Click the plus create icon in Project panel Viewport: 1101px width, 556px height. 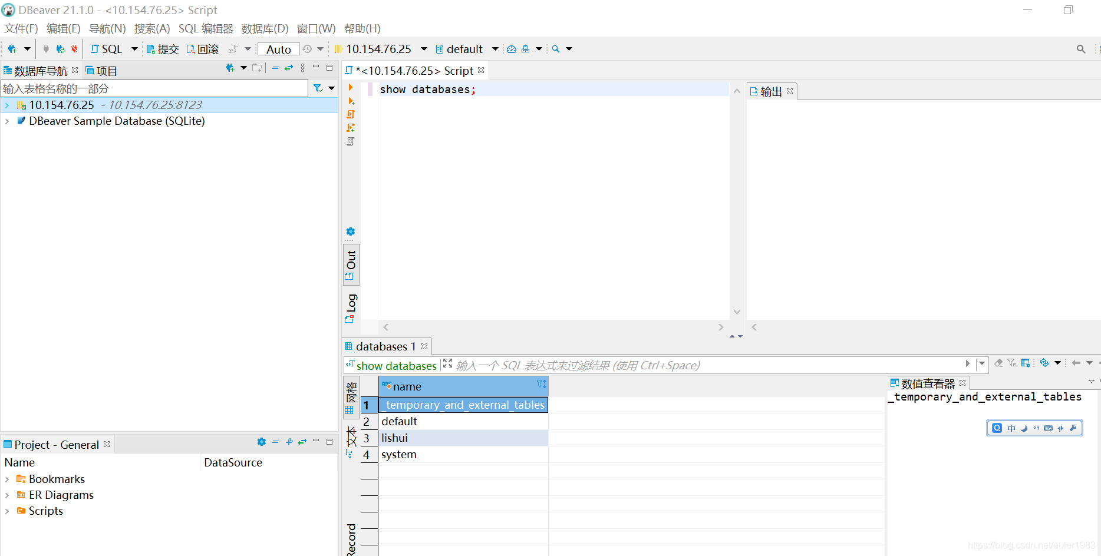click(289, 442)
